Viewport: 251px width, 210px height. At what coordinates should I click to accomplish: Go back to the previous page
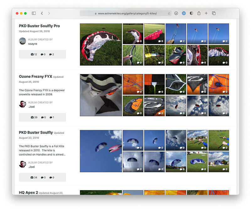point(42,13)
